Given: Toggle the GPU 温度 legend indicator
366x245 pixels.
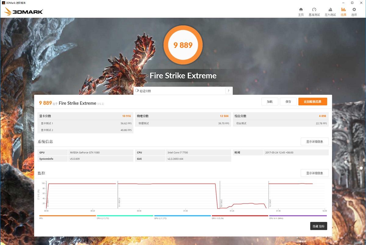Looking at the screenshot, I should coord(182,216).
